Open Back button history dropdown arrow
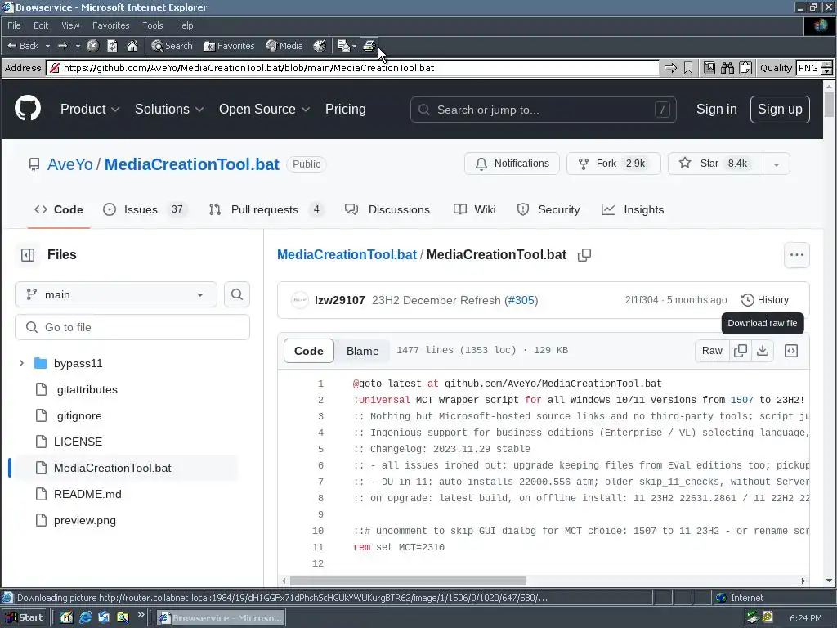The width and height of the screenshot is (837, 628). point(47,46)
